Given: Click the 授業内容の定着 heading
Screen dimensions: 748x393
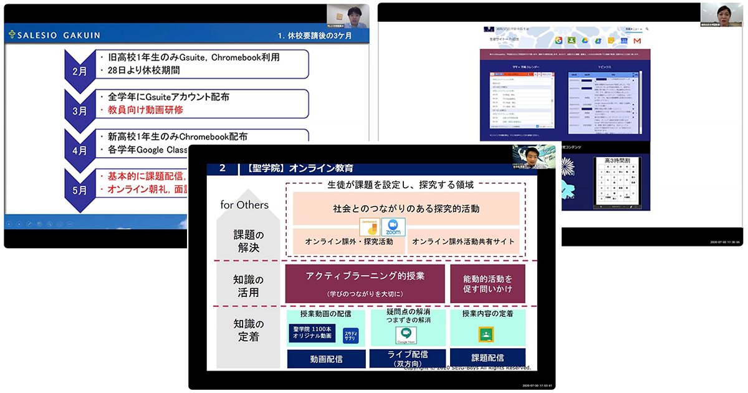Looking at the screenshot, I should pyautogui.click(x=487, y=314).
